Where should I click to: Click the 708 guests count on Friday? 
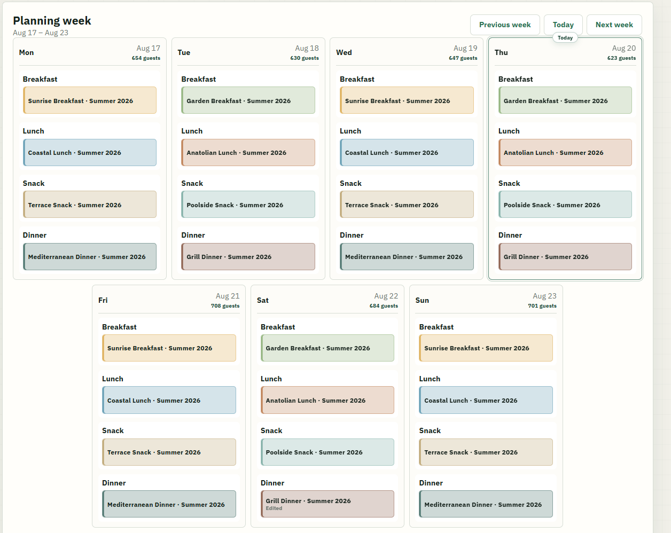(225, 306)
